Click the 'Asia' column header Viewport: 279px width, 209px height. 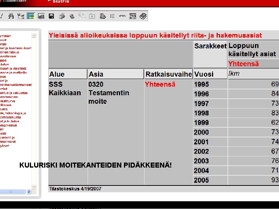coord(115,74)
